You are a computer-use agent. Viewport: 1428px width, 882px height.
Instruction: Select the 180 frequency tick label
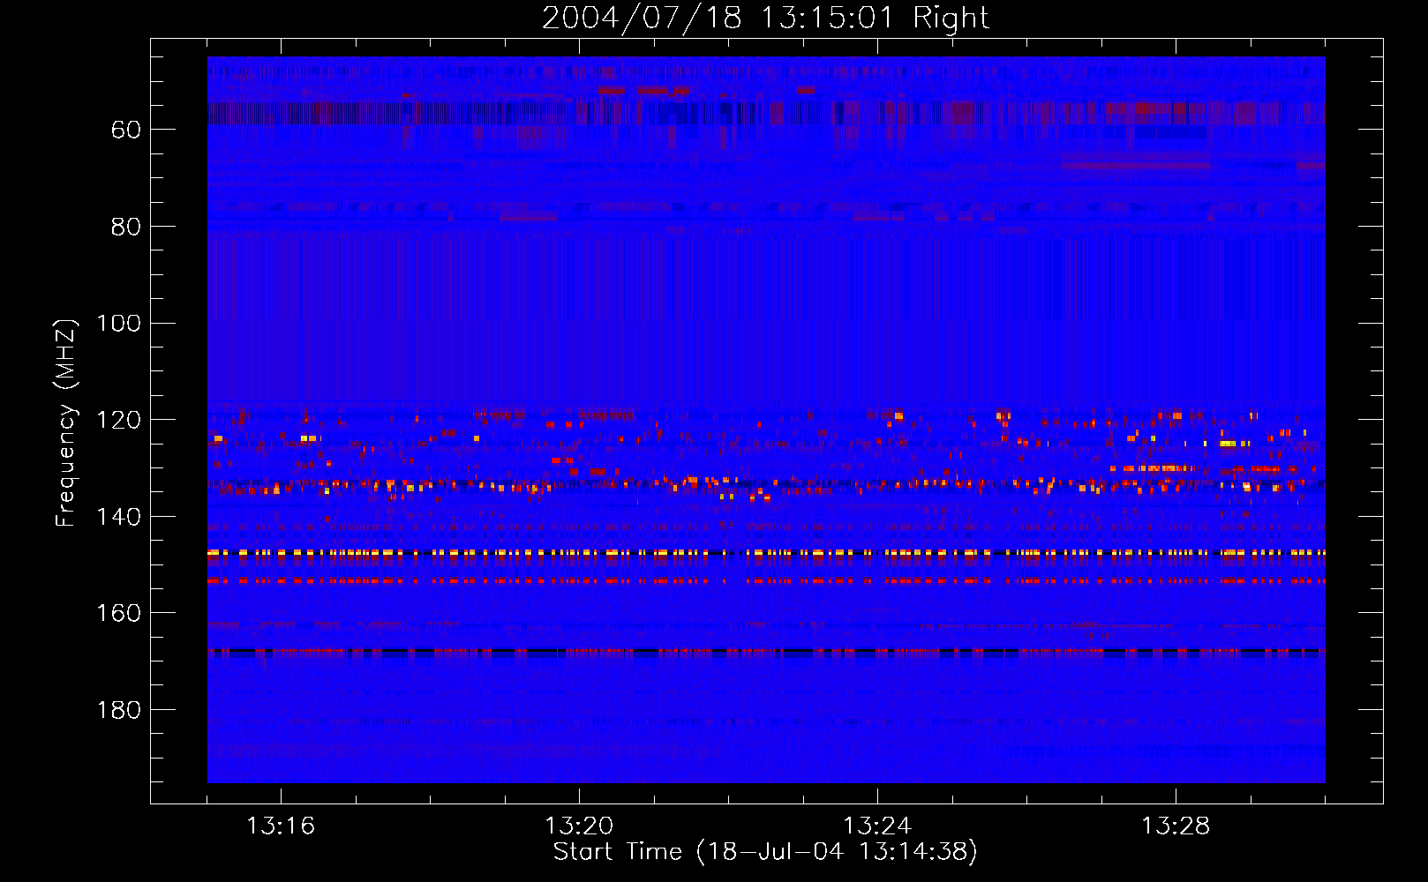[118, 710]
